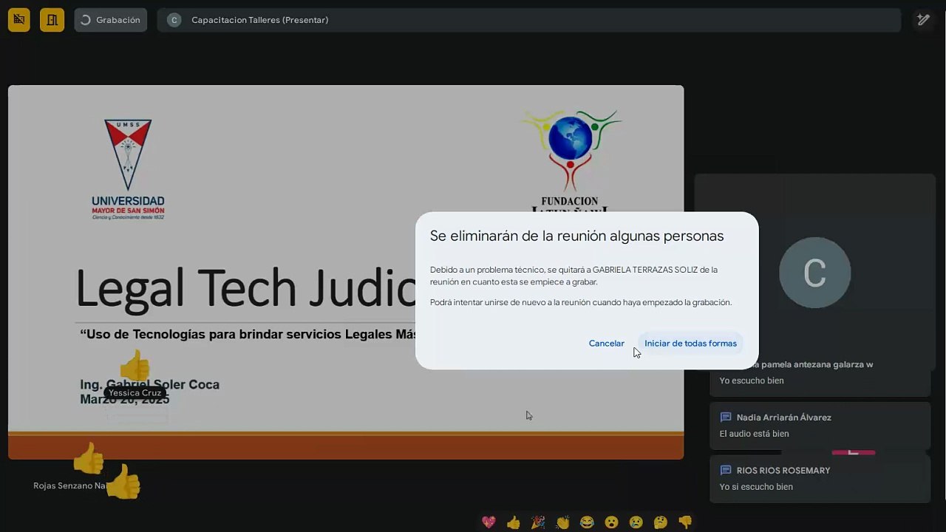Click 'Ing. Gabriel Soler Coca' text on slide
Viewport: 946px width, 532px height.
(x=149, y=385)
